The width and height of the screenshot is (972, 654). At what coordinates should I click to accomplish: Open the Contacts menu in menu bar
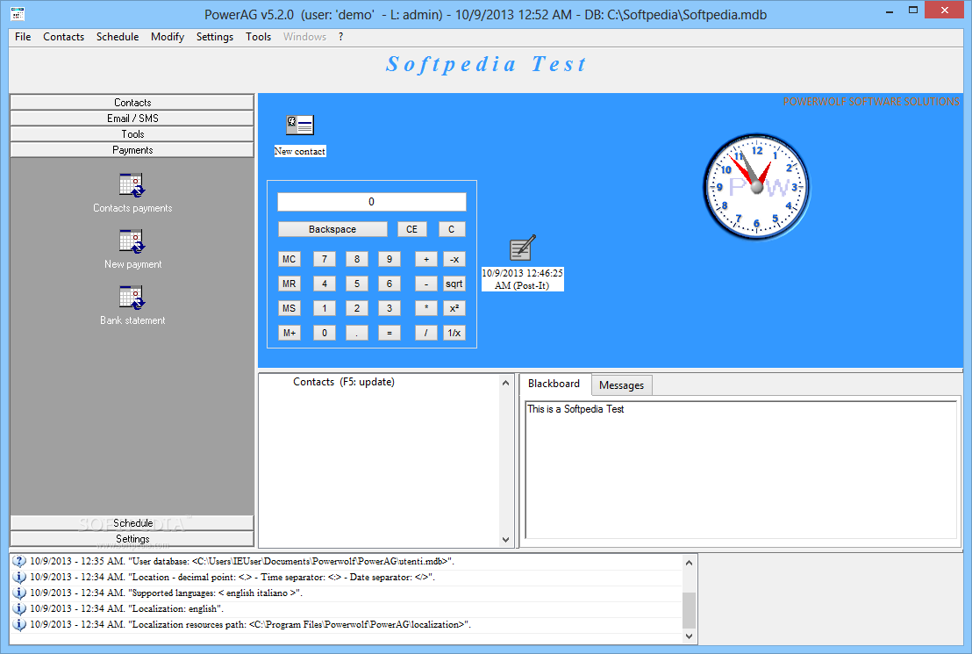(x=63, y=37)
